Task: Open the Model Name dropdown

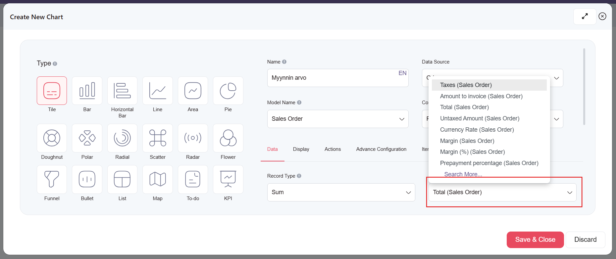Action: pyautogui.click(x=337, y=119)
